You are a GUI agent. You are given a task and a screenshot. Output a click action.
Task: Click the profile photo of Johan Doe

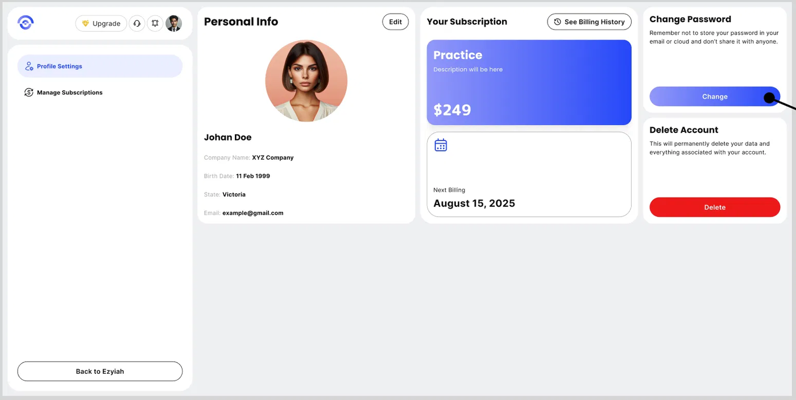pos(306,81)
